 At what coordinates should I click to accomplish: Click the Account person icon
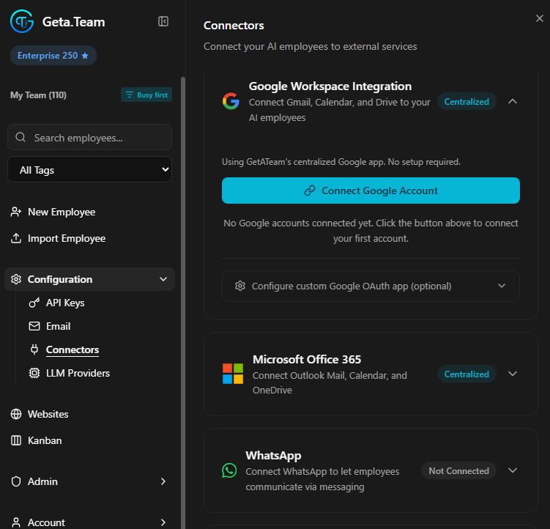[16, 522]
